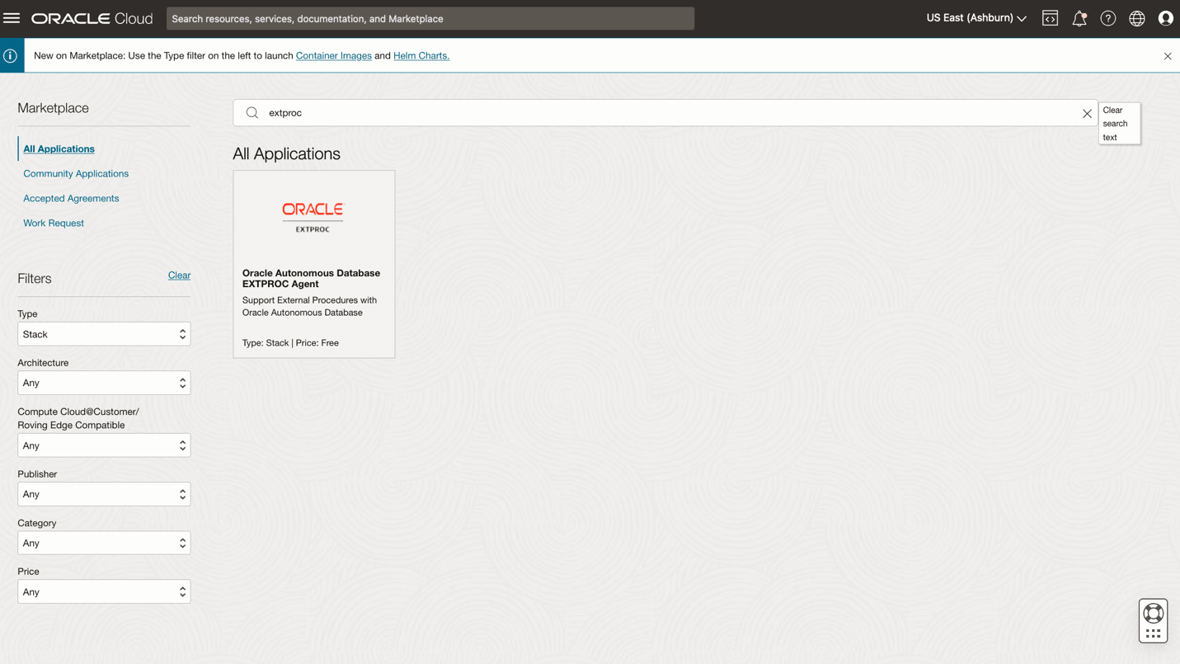
Task: View notifications via the bell icon
Action: coord(1079,17)
